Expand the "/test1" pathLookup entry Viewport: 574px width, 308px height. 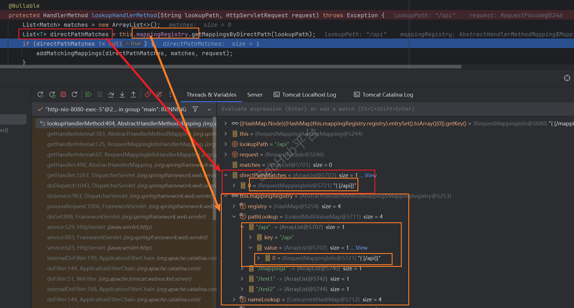pos(242,279)
